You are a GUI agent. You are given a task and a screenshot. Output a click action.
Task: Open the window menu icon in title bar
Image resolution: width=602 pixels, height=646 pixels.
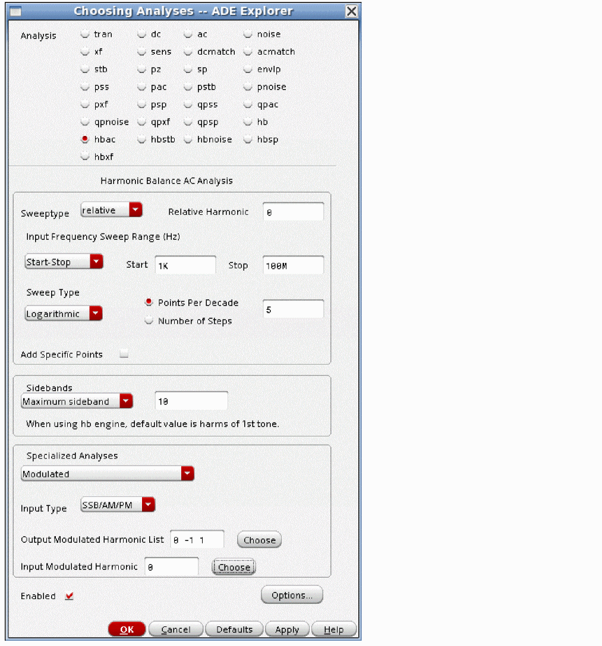[15, 11]
